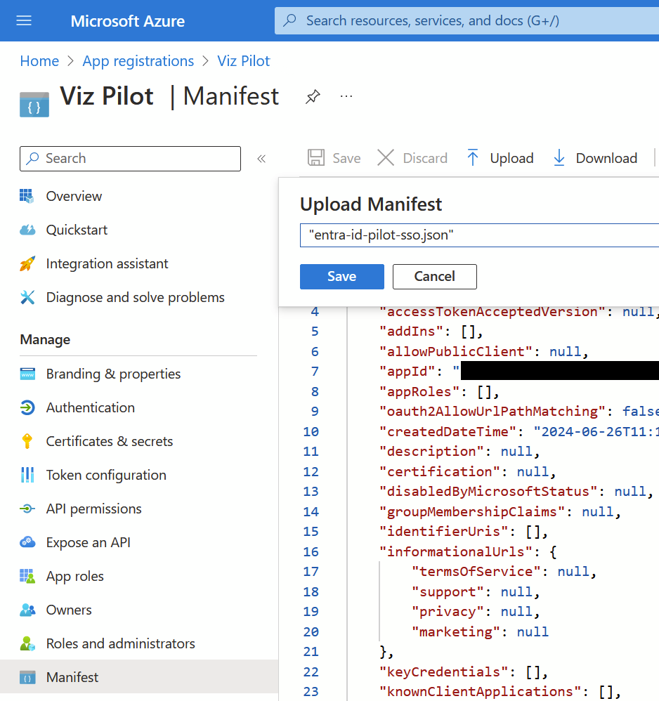Open Certificates & secrets key icon

(x=27, y=441)
